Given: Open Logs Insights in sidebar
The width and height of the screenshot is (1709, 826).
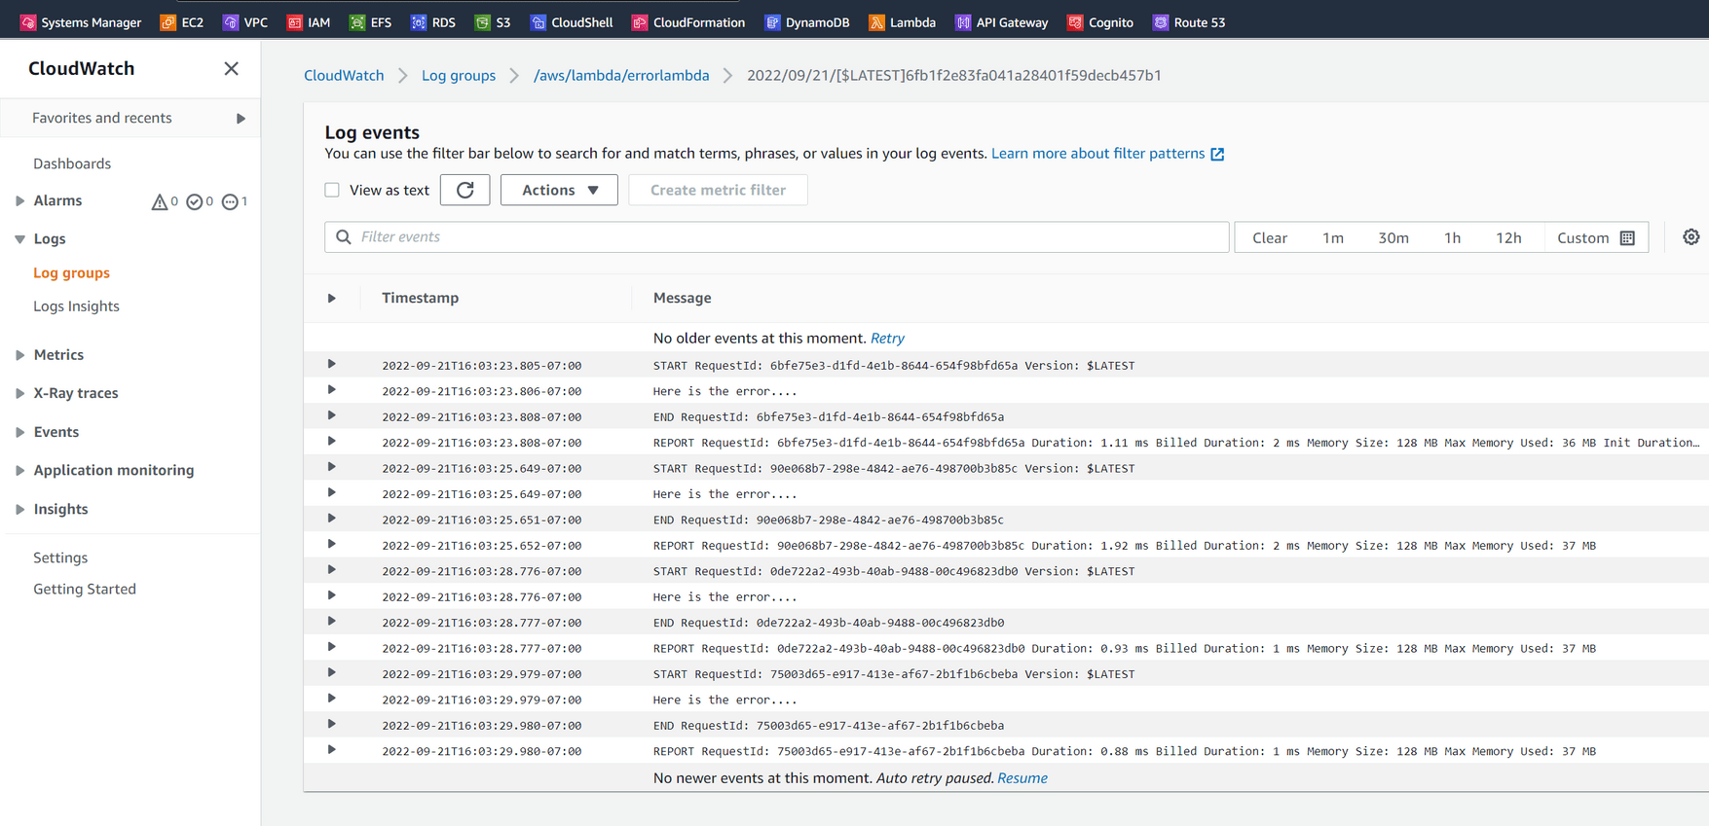Looking at the screenshot, I should click(76, 305).
